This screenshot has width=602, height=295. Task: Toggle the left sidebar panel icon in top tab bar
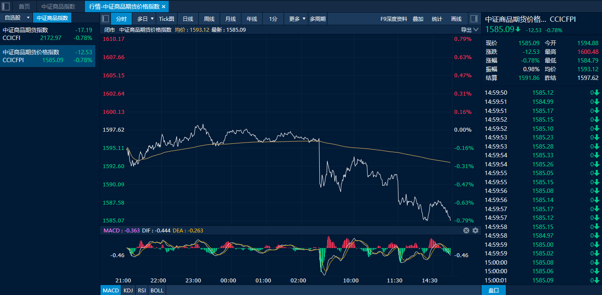(x=6, y=7)
